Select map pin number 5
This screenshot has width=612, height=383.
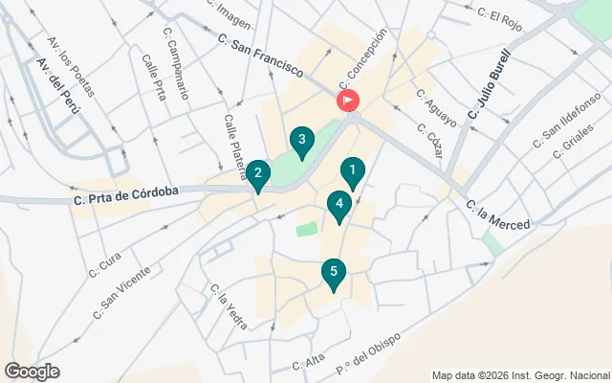coord(334,275)
